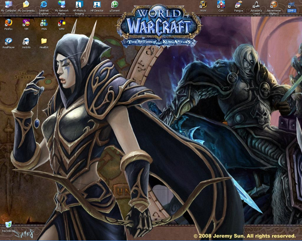Select the YIM Yahoo Messenger icon
Viewport: 302px width, 241px height.
click(x=26, y=25)
